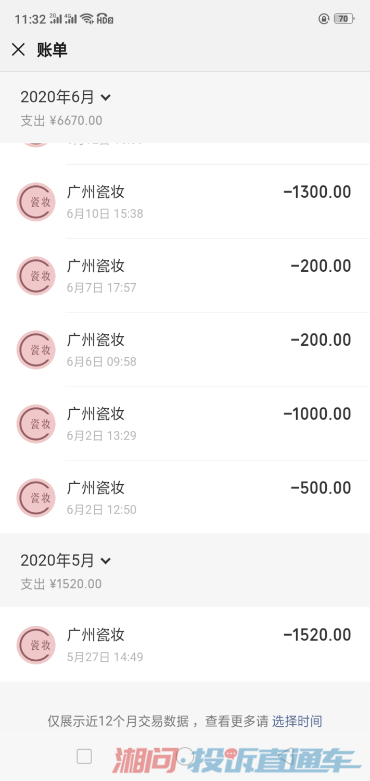Expand the 2020年6月 month dropdown chevron
Viewport: 370px width, 781px height.
106,97
